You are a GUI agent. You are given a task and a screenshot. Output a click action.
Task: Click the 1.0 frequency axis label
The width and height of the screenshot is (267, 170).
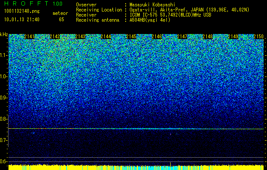(x=4, y=76)
